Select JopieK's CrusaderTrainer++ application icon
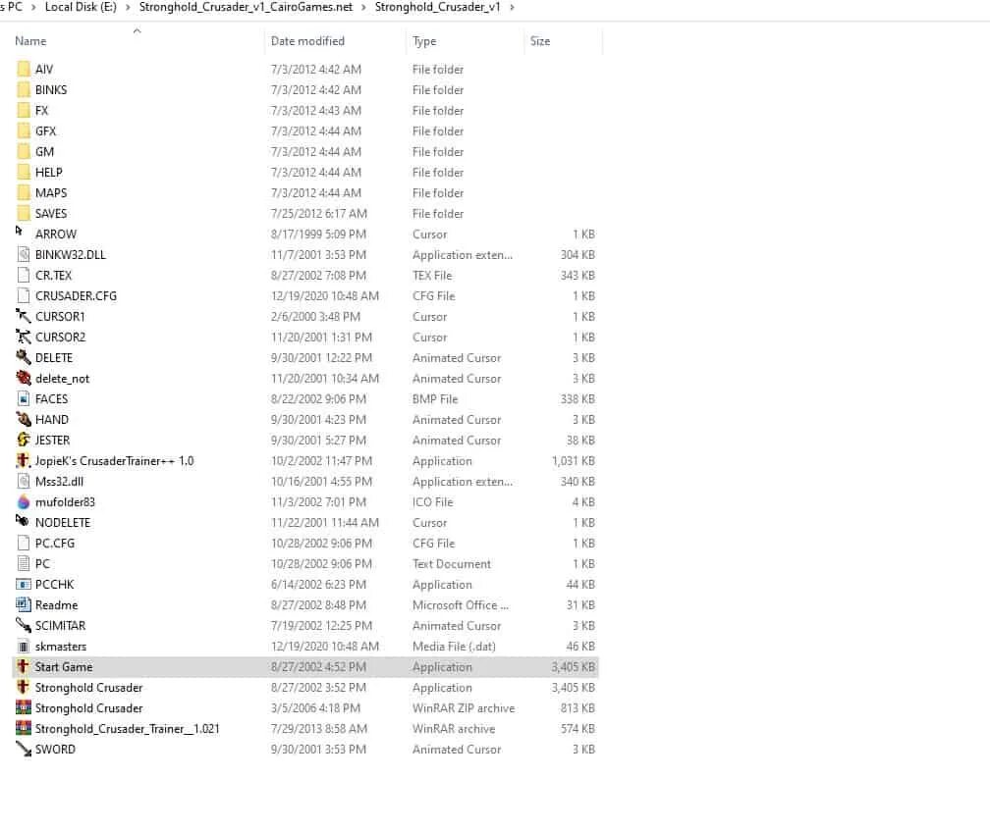990x833 pixels. [24, 460]
